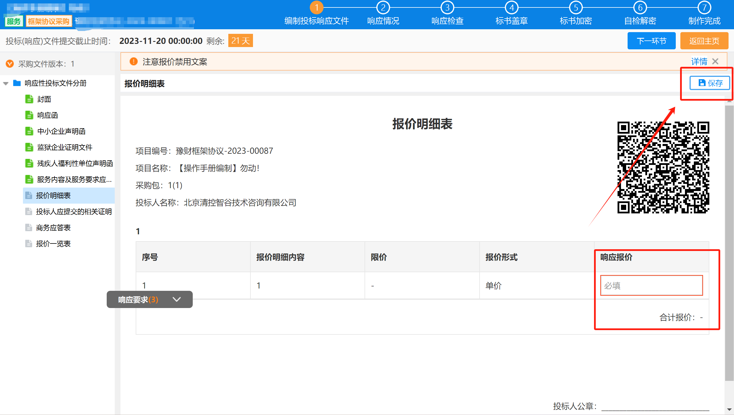Screen dimensions: 734x415
Task: Select 响应函 in the file tree
Action: [x=48, y=115]
